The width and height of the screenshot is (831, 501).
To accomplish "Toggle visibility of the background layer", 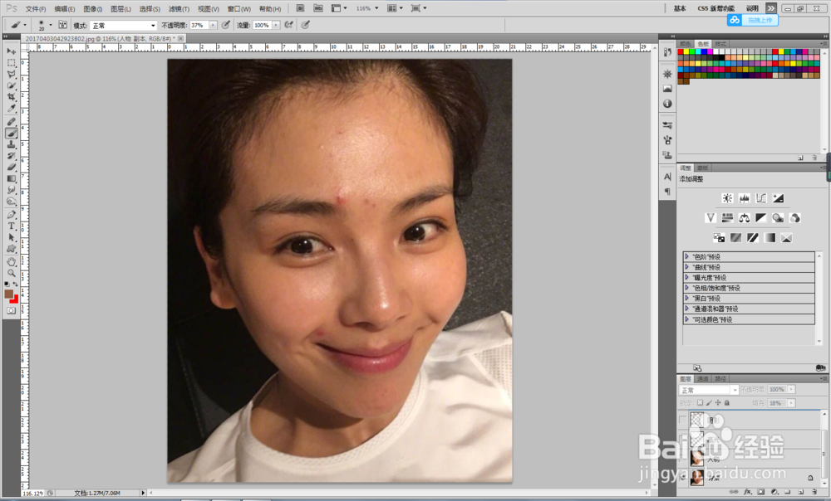I will tap(682, 478).
